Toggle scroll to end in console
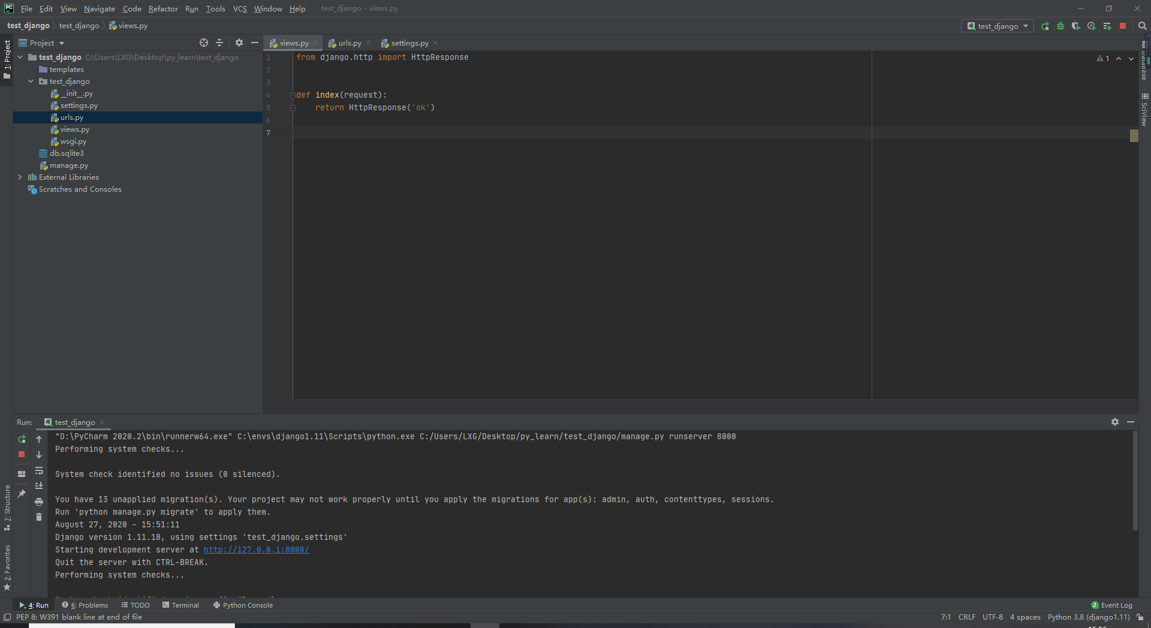Image resolution: width=1151 pixels, height=628 pixels. (39, 486)
